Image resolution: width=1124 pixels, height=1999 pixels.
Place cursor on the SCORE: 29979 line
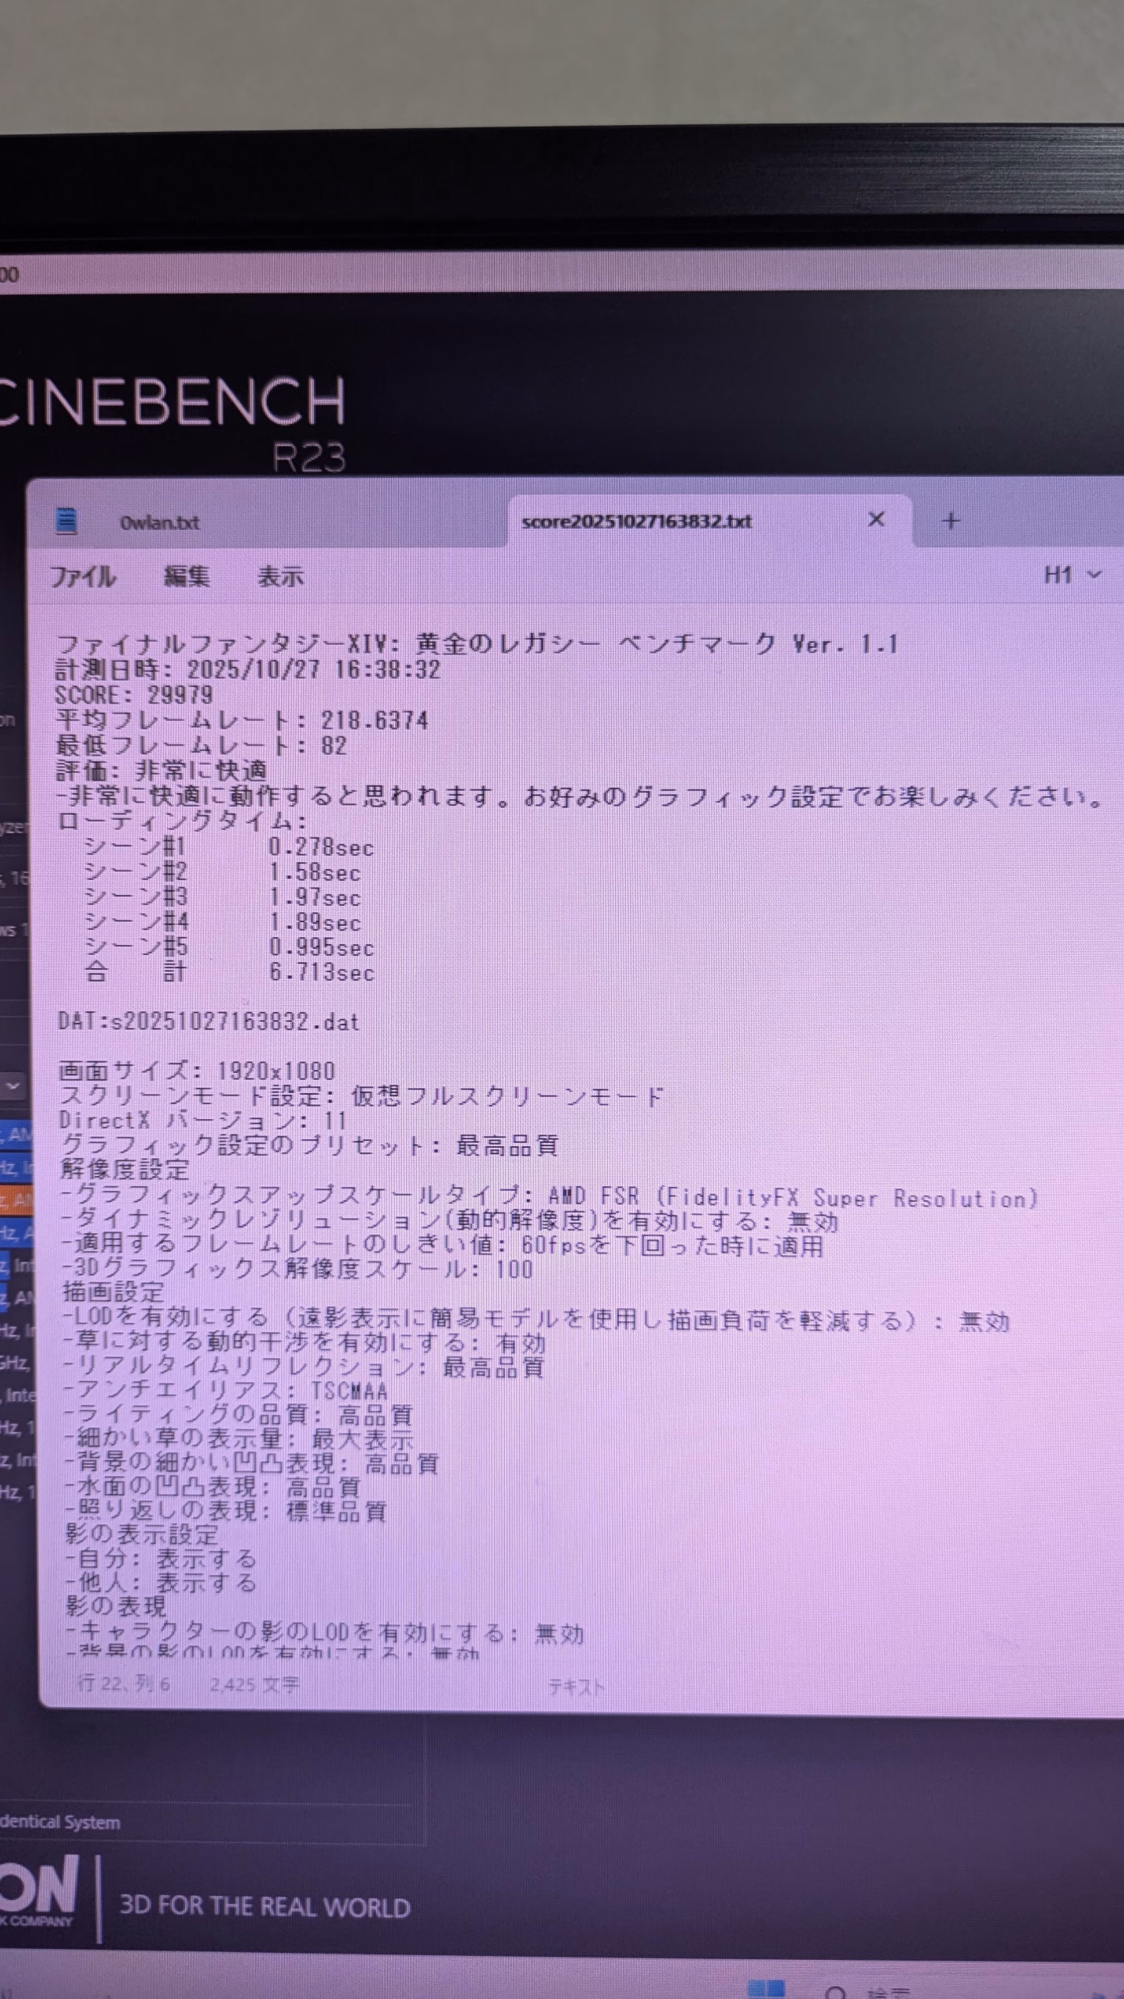[x=134, y=695]
